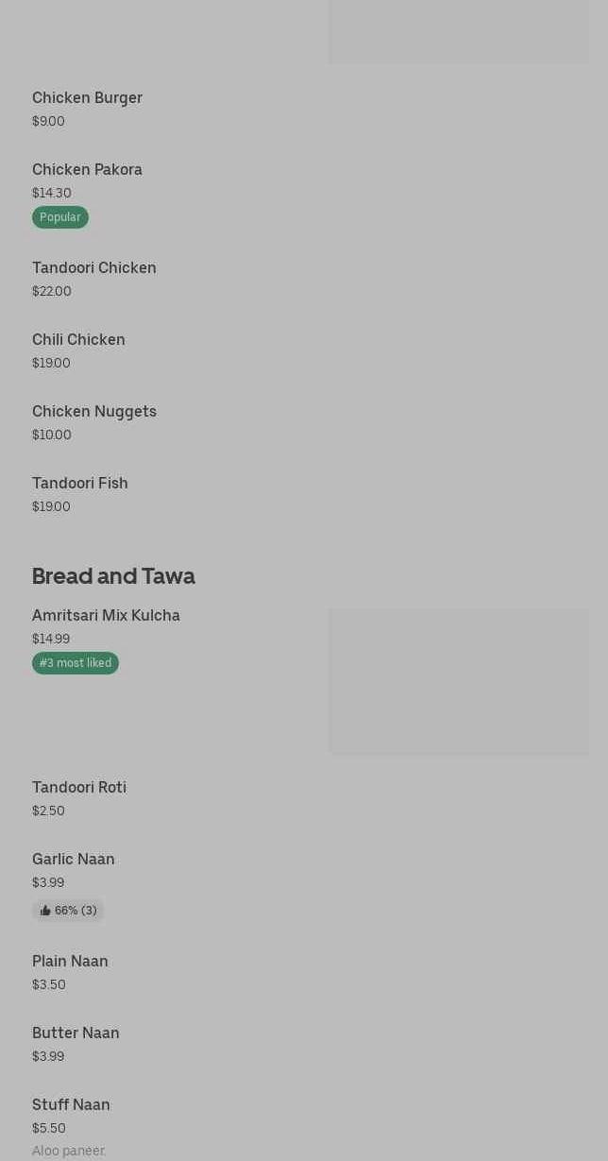
Task: Click the #3 most liked badge
Action: point(76,663)
